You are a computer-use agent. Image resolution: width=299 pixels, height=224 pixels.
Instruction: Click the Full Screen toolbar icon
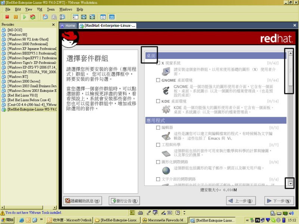pyautogui.click(x=84, y=17)
